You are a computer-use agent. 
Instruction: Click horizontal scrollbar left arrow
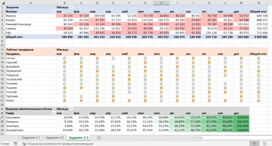tap(200, 138)
